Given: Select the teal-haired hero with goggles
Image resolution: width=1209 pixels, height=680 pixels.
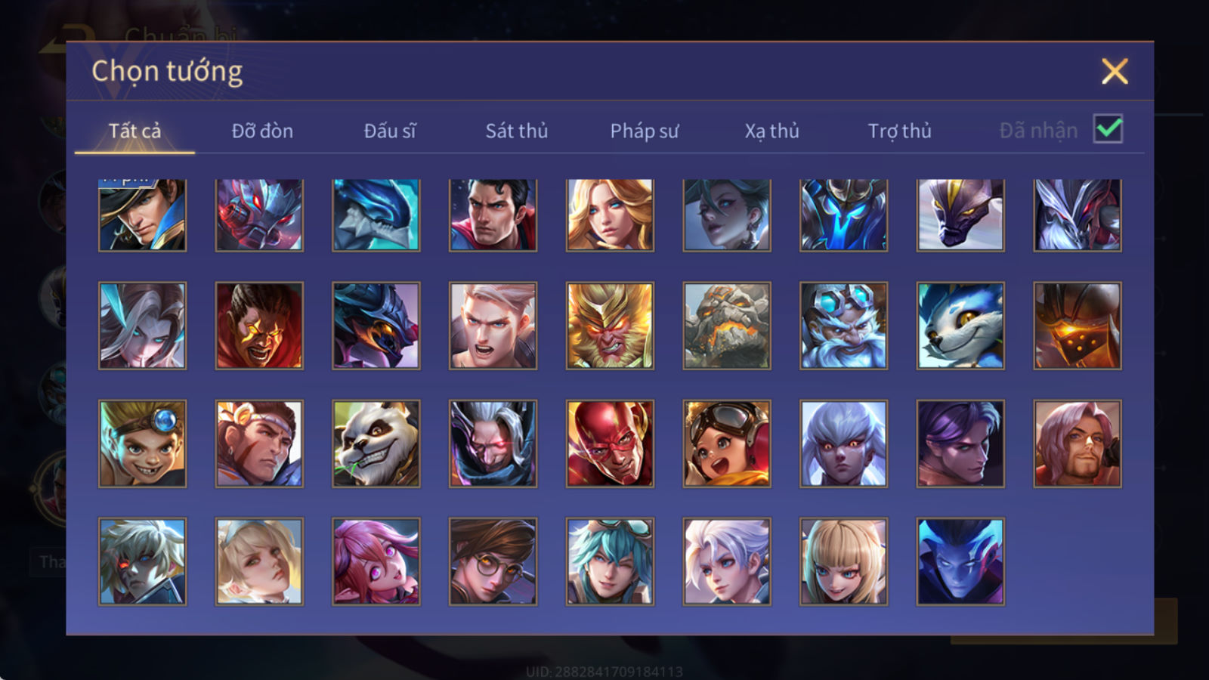Looking at the screenshot, I should [610, 561].
